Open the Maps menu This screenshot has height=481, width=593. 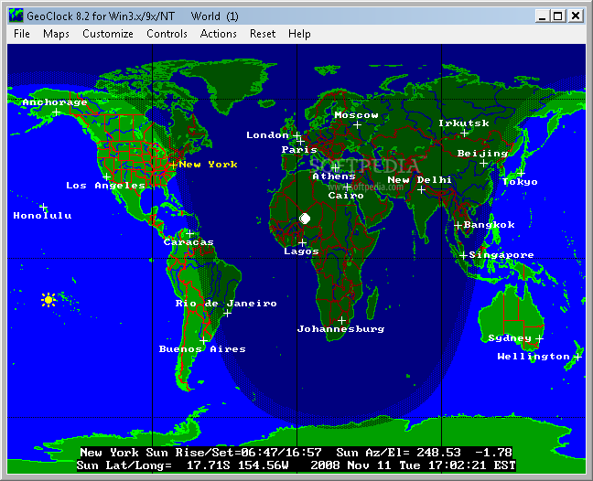pyautogui.click(x=56, y=34)
